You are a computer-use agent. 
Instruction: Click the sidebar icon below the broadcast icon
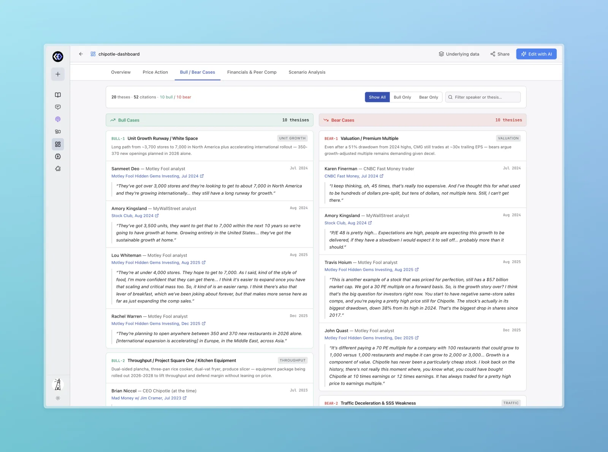(58, 132)
